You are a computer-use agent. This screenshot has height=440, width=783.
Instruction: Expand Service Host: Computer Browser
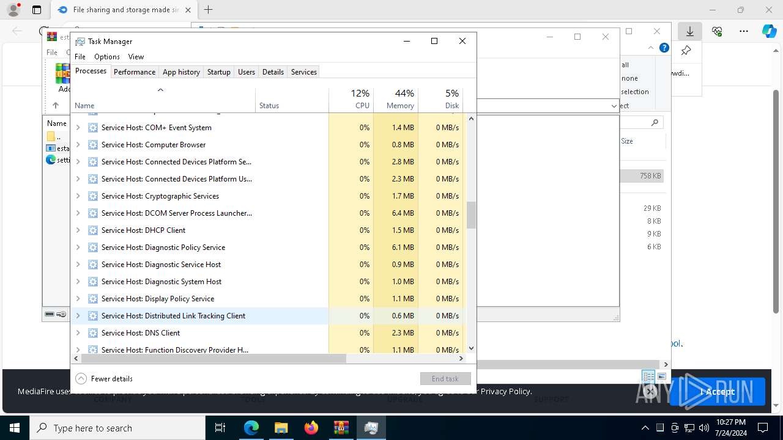coord(78,145)
